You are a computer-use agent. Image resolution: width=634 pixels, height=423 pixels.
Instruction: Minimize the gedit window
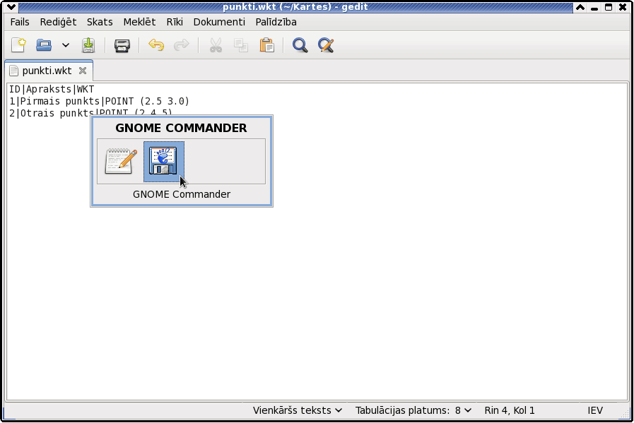[594, 7]
